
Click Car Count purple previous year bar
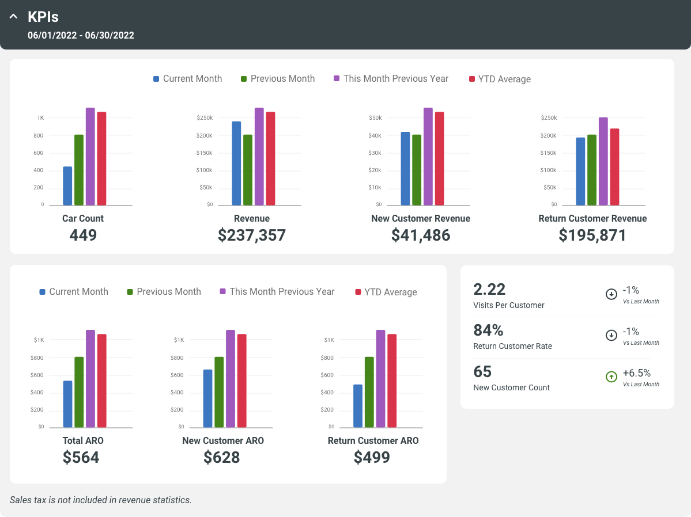click(90, 157)
